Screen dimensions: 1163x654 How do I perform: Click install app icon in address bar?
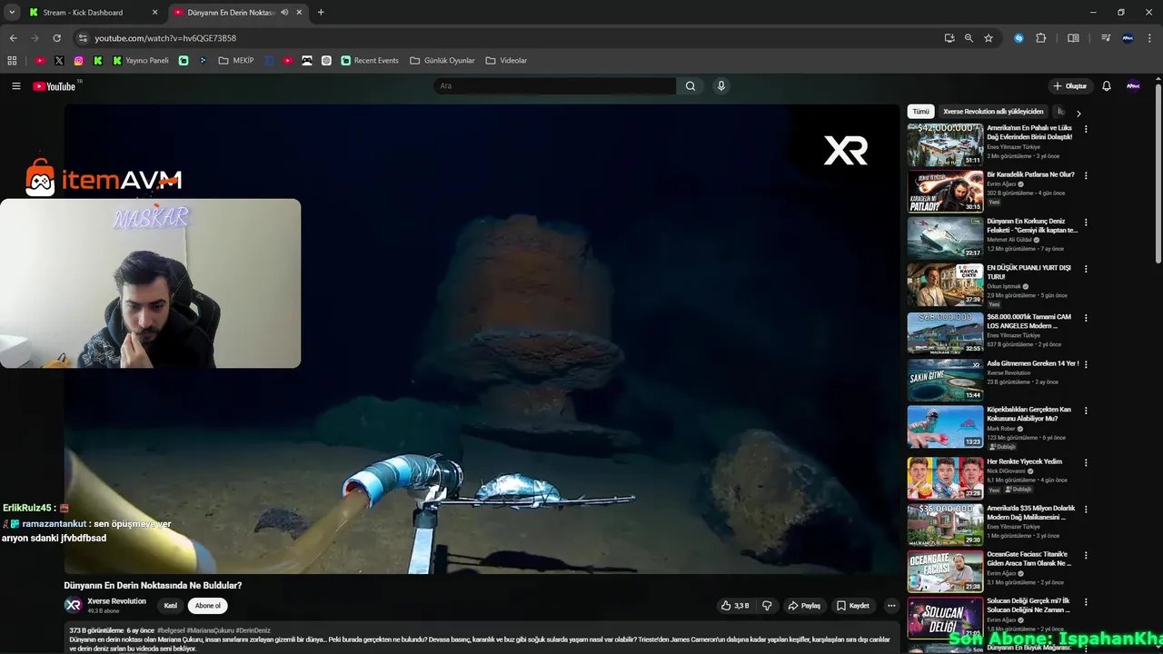pos(949,38)
